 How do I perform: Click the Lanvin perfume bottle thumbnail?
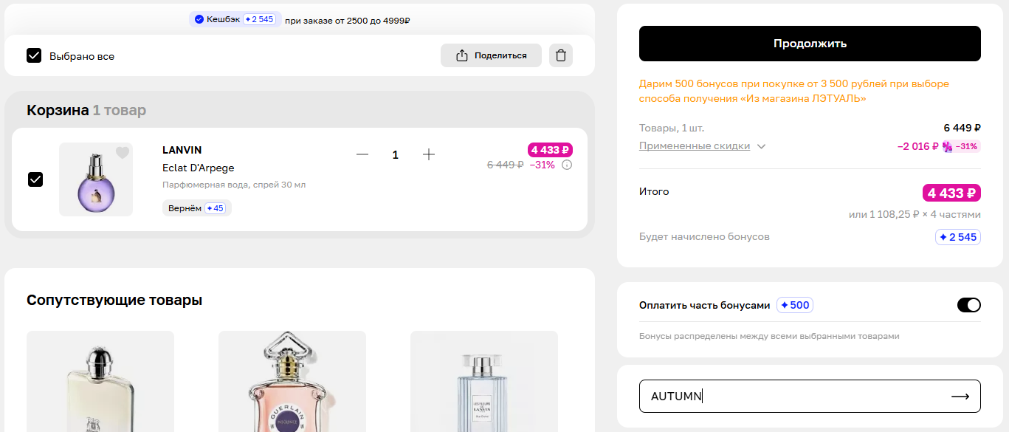(96, 179)
